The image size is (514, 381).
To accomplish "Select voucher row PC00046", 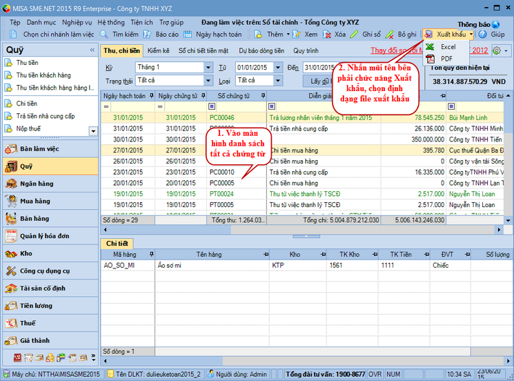I will [302, 118].
